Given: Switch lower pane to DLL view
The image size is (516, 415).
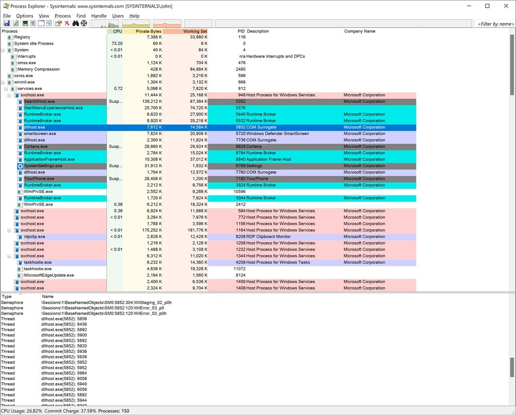Looking at the screenshot, I should coord(48,23).
